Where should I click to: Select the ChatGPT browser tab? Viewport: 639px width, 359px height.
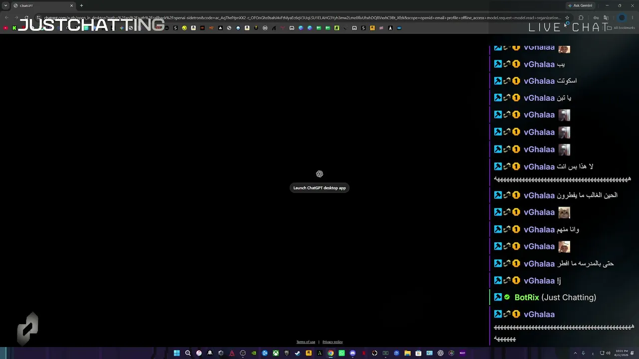point(42,5)
